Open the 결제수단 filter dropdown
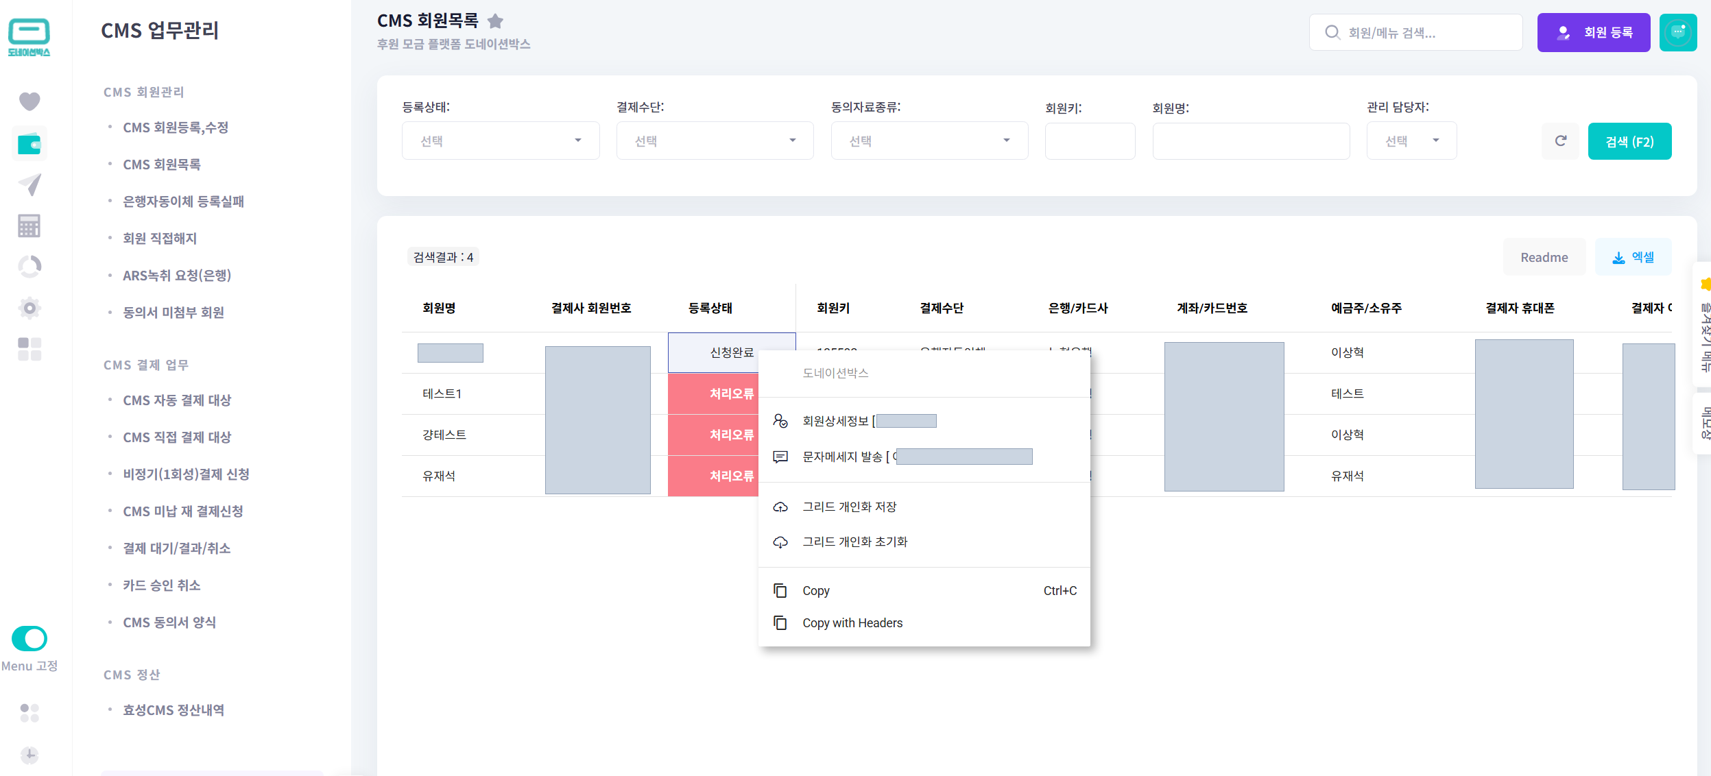The width and height of the screenshot is (1711, 776). click(x=715, y=141)
